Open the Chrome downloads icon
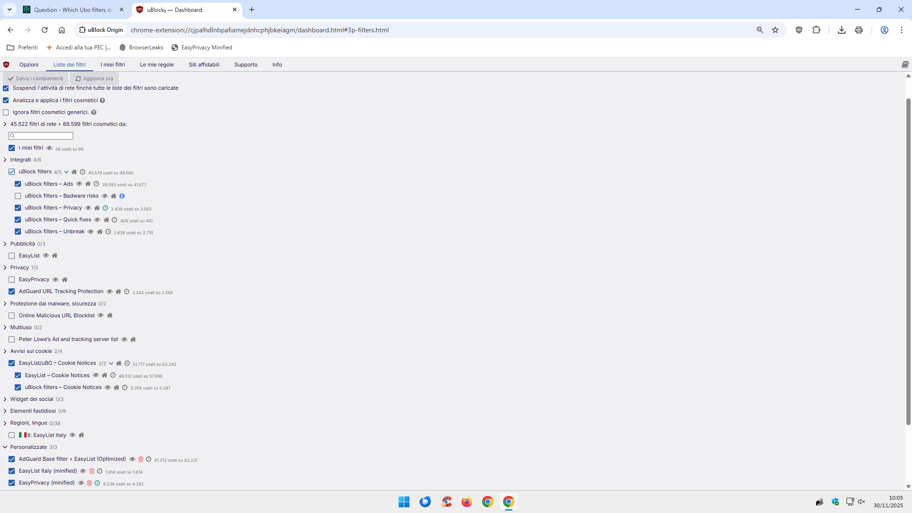Viewport: 912px width, 513px height. coord(841,30)
